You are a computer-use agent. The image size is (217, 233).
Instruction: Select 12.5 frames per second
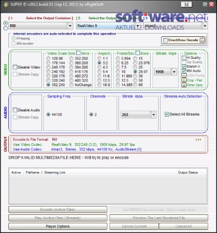click(118, 80)
